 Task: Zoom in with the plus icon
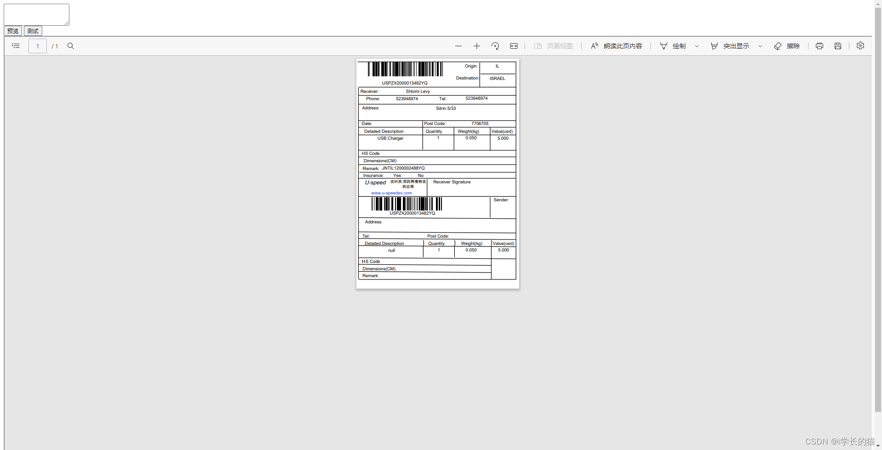477,46
